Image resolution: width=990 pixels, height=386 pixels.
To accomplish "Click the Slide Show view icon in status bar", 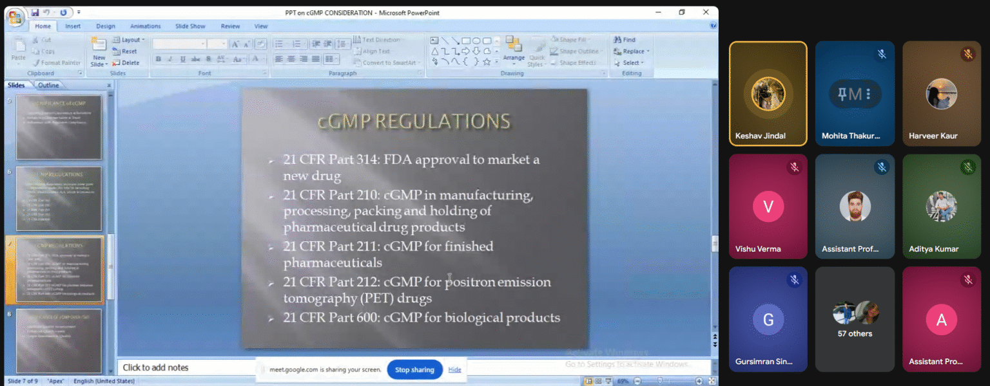I will (608, 381).
